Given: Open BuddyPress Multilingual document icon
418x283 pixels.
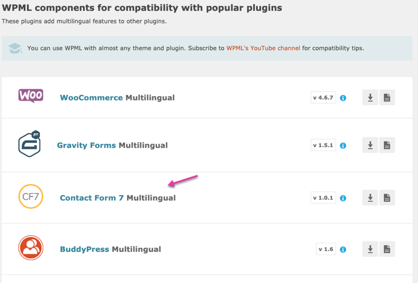Looking at the screenshot, I should [387, 249].
